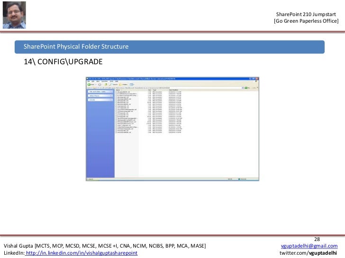Click the green Go button beside address bar

pos(247,88)
